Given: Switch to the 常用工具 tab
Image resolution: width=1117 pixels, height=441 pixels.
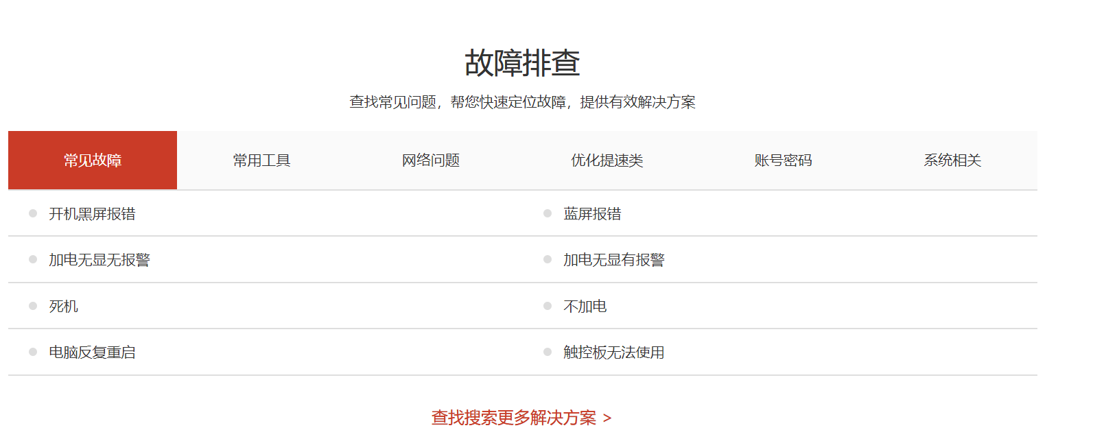Looking at the screenshot, I should click(x=261, y=160).
